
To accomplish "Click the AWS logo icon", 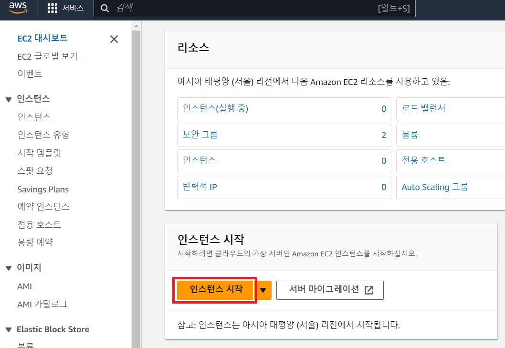I will [18, 8].
